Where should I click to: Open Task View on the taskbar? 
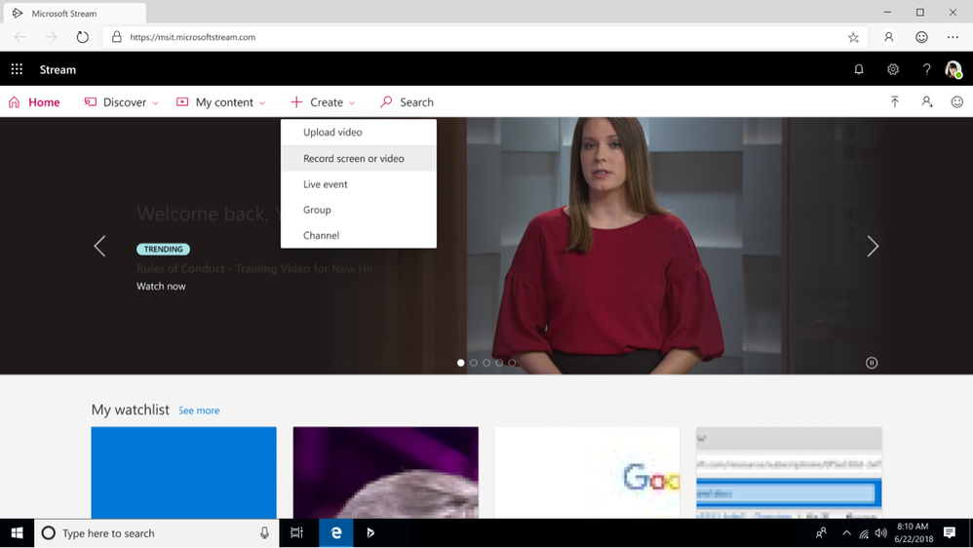296,533
